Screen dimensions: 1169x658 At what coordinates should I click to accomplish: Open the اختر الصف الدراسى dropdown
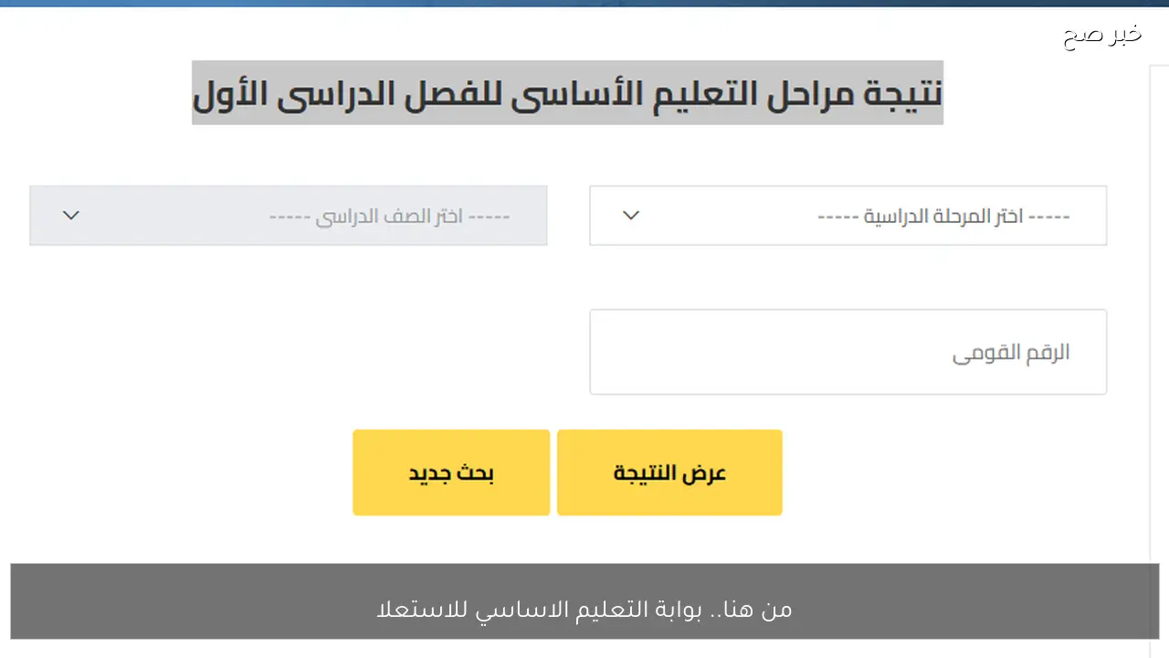click(289, 216)
